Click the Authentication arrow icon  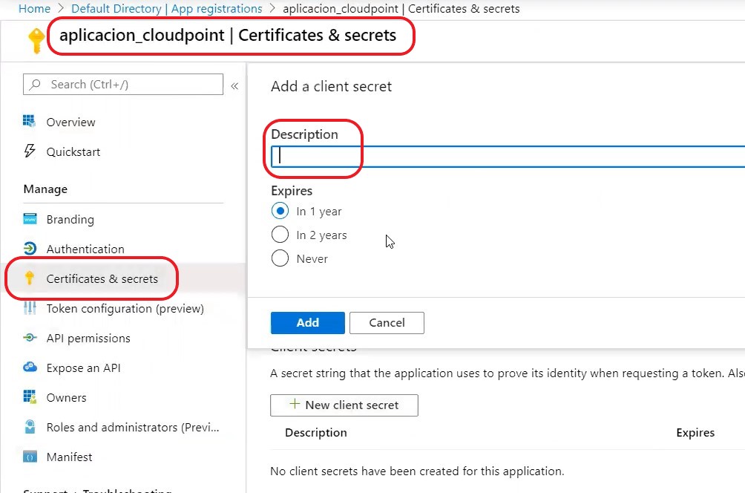(x=30, y=249)
